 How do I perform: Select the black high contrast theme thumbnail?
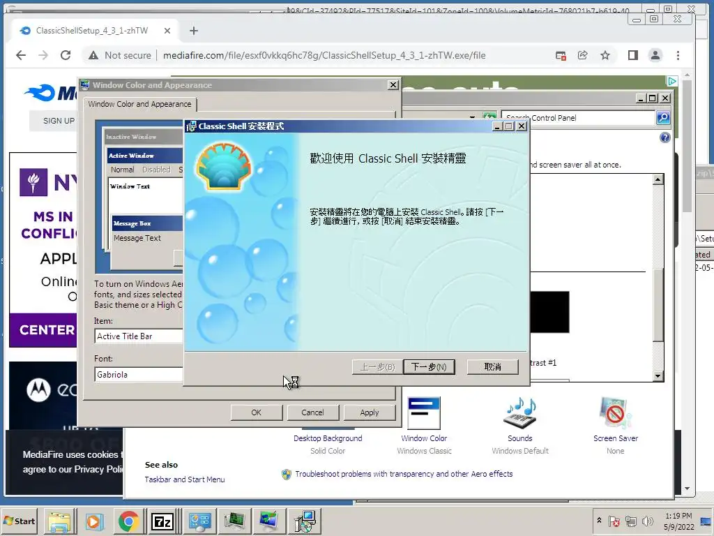pyautogui.click(x=549, y=312)
